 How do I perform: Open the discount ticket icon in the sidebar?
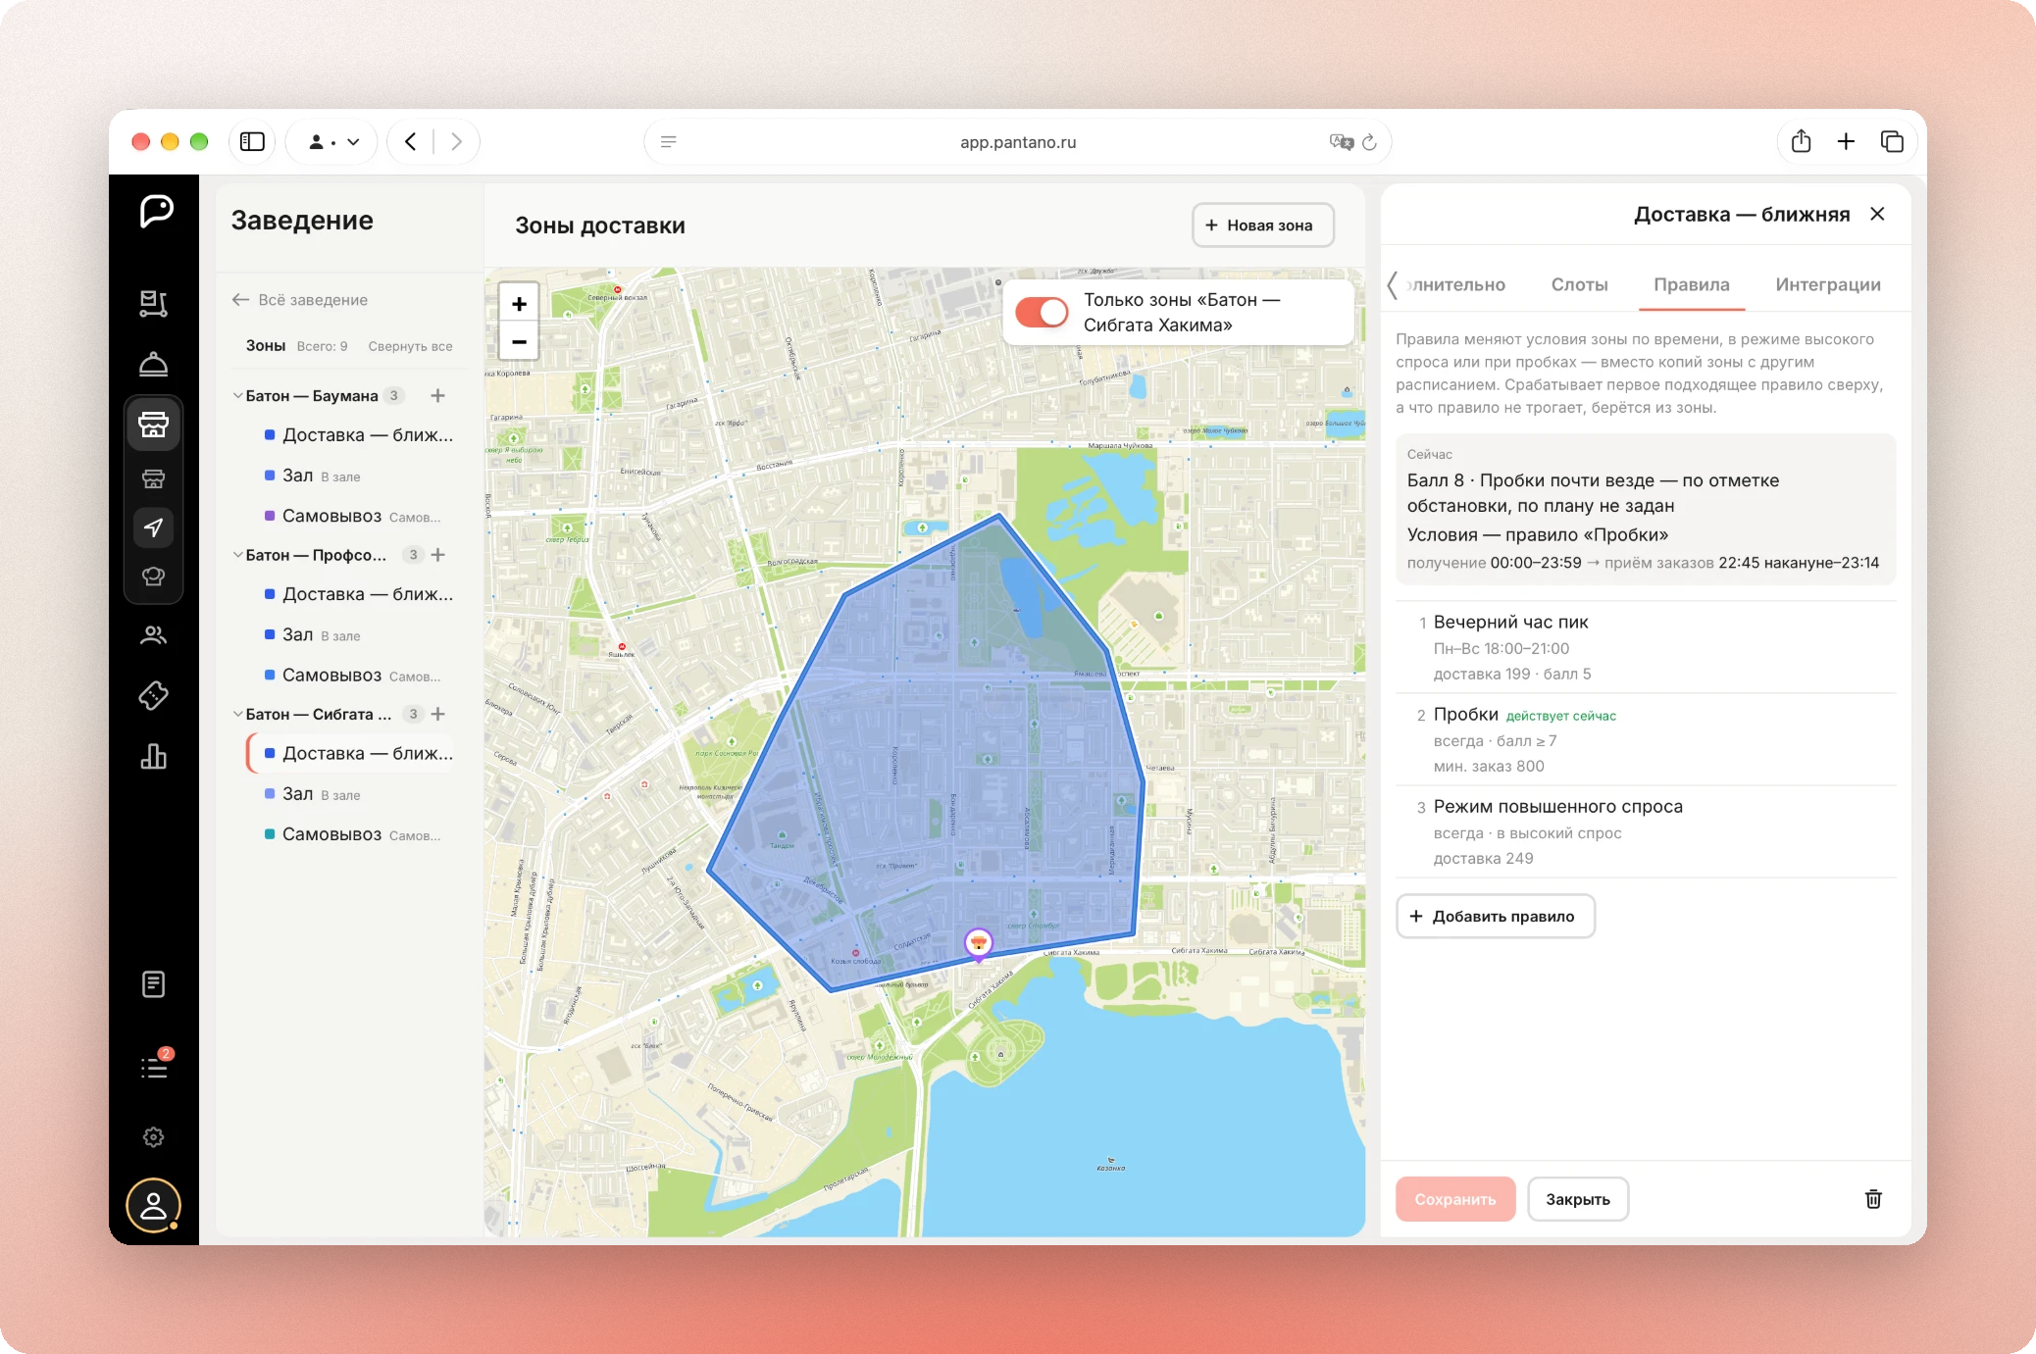pos(153,696)
